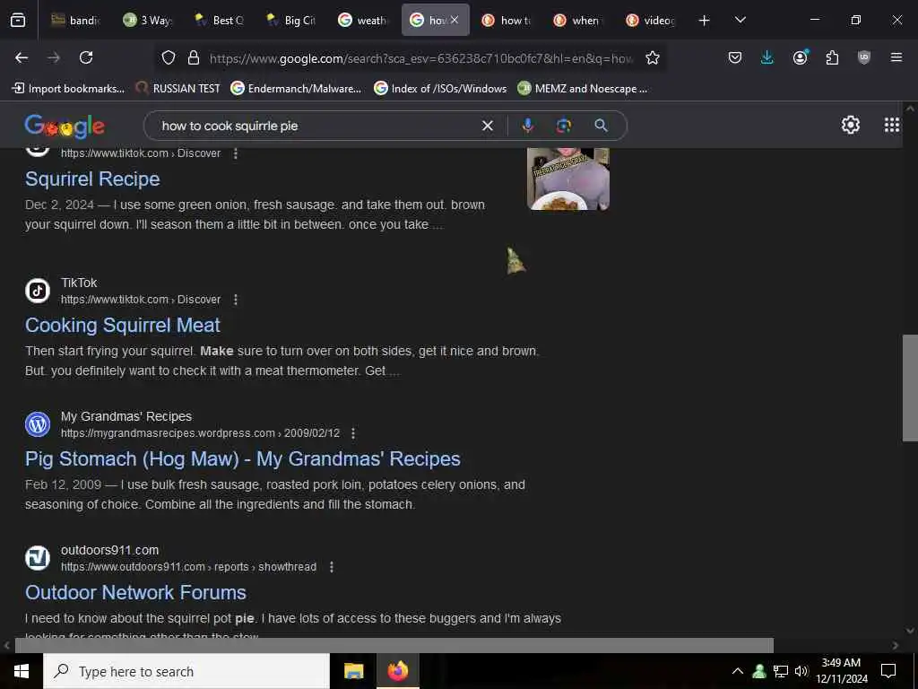Open options for My Grandmas' Recipes result
918x689 pixels.
click(352, 433)
